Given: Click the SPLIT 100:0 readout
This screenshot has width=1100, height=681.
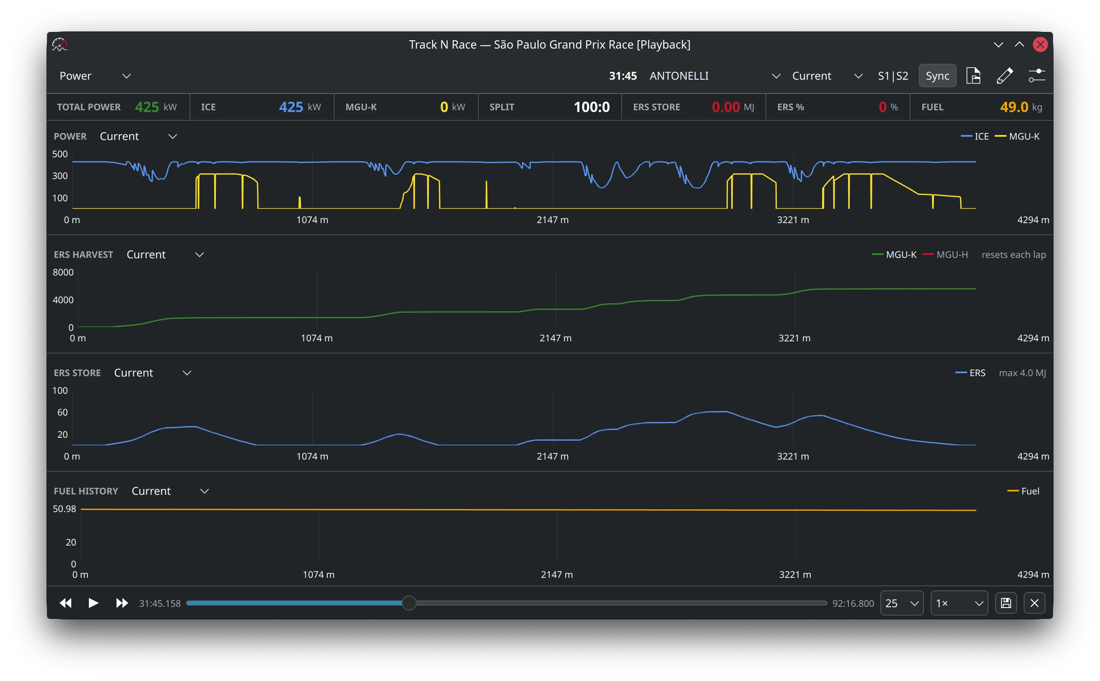Looking at the screenshot, I should (x=549, y=107).
